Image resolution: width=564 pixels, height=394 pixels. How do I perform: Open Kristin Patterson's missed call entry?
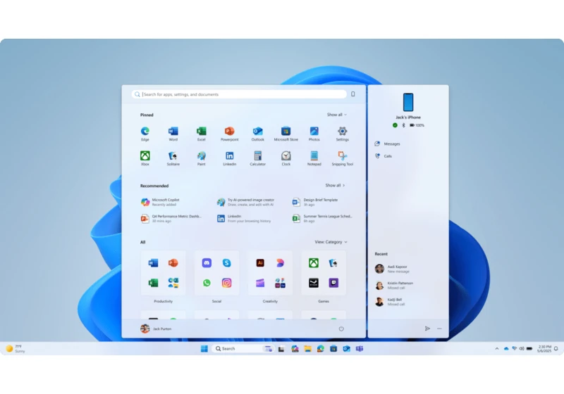394,286
